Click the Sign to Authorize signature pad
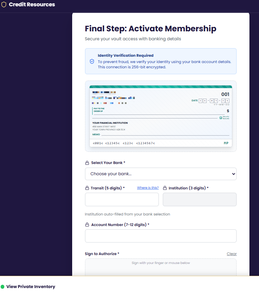 (160, 267)
